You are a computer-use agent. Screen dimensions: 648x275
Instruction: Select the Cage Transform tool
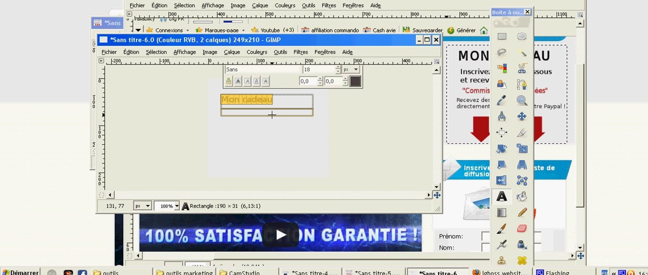[x=522, y=180]
